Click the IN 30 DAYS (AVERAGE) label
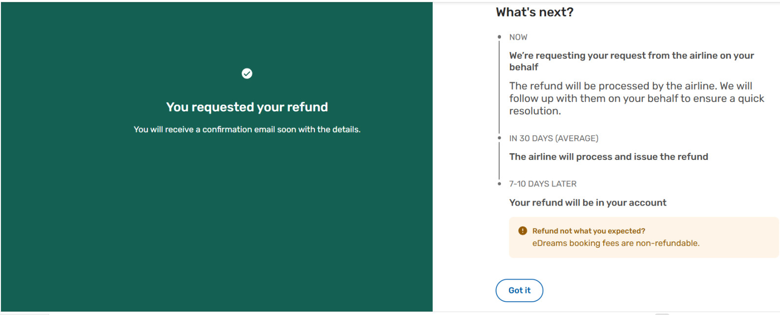This screenshot has width=780, height=315. click(554, 138)
